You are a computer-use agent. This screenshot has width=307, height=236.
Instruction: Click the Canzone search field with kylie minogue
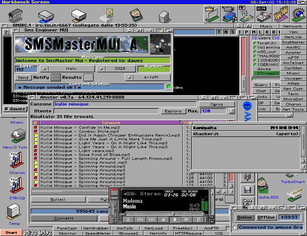[125, 104]
